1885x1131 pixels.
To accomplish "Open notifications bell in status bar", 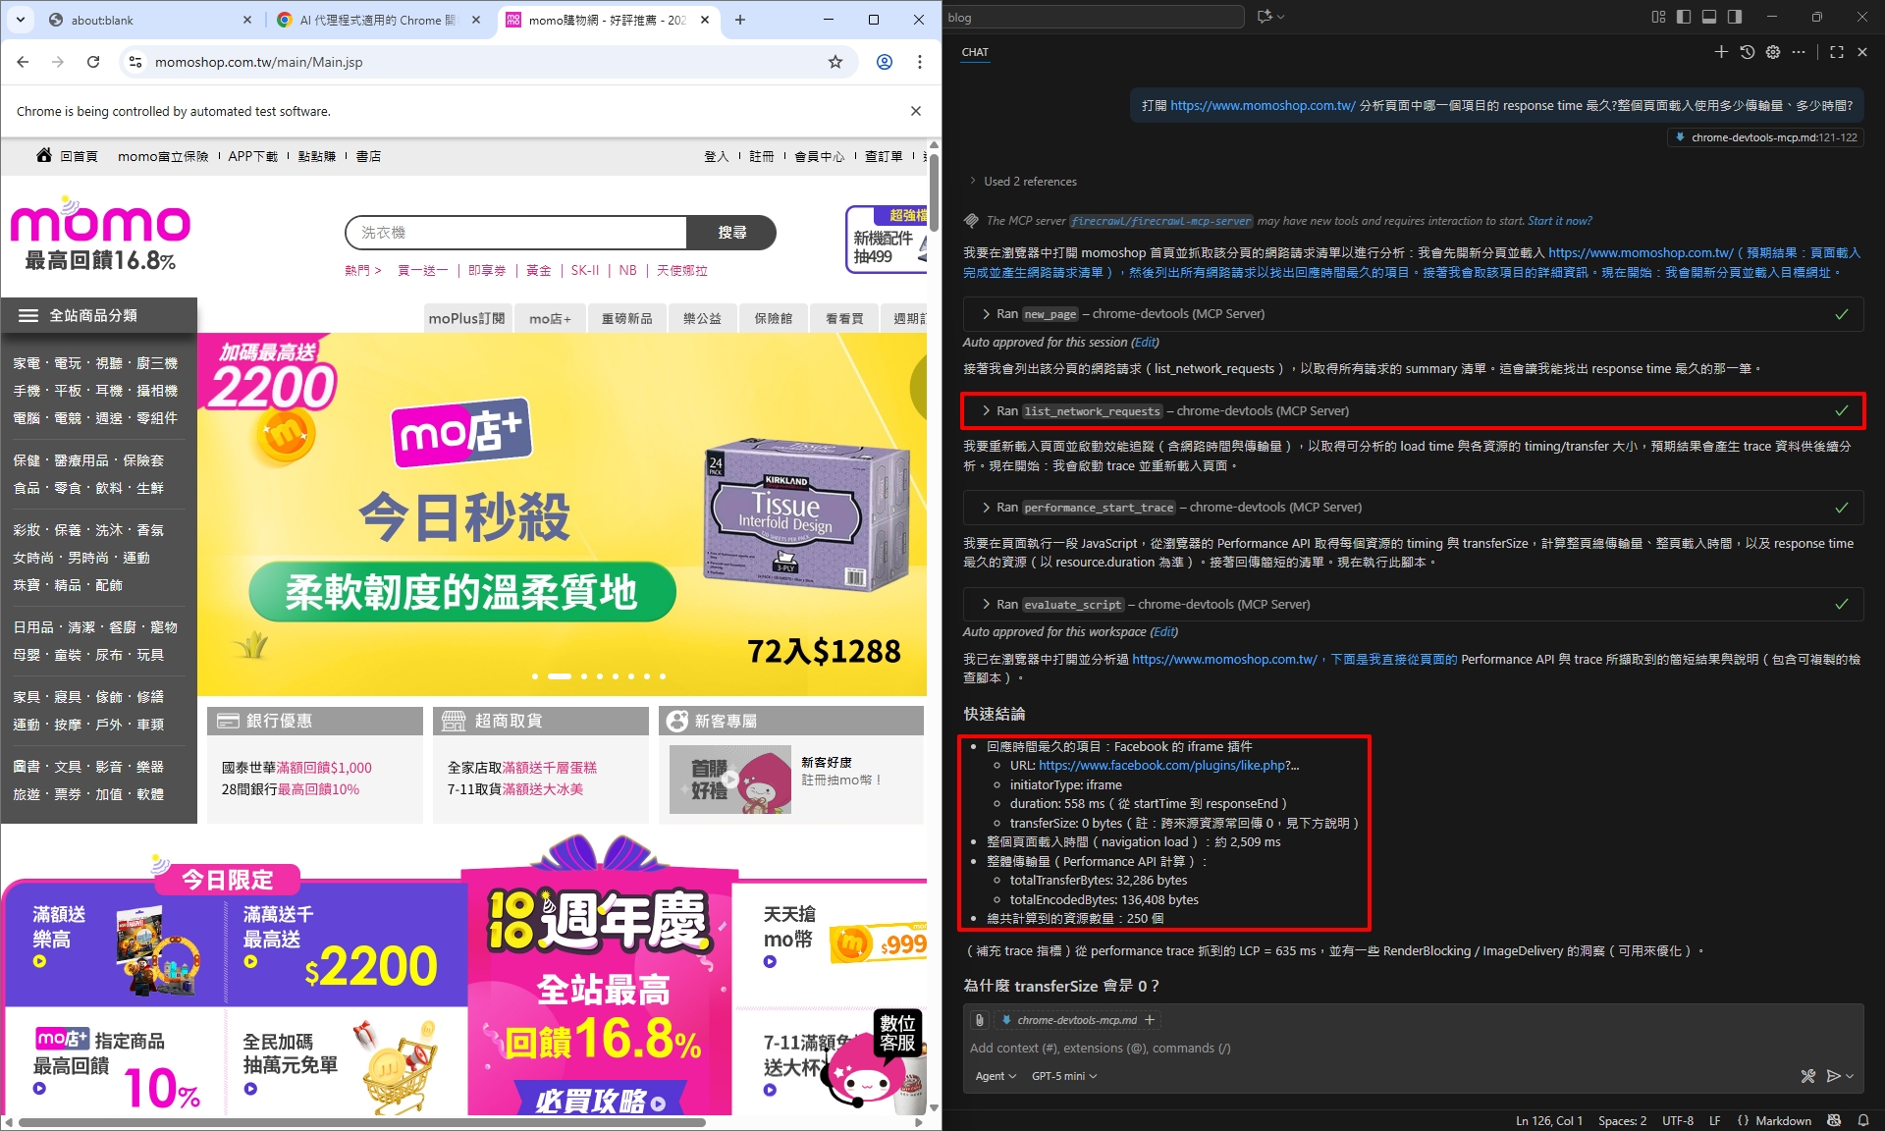I will click(1862, 1120).
